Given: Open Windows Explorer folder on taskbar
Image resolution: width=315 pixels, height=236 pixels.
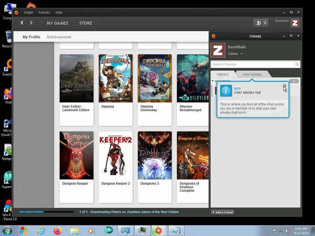Looking at the screenshot, I should click(75, 231).
